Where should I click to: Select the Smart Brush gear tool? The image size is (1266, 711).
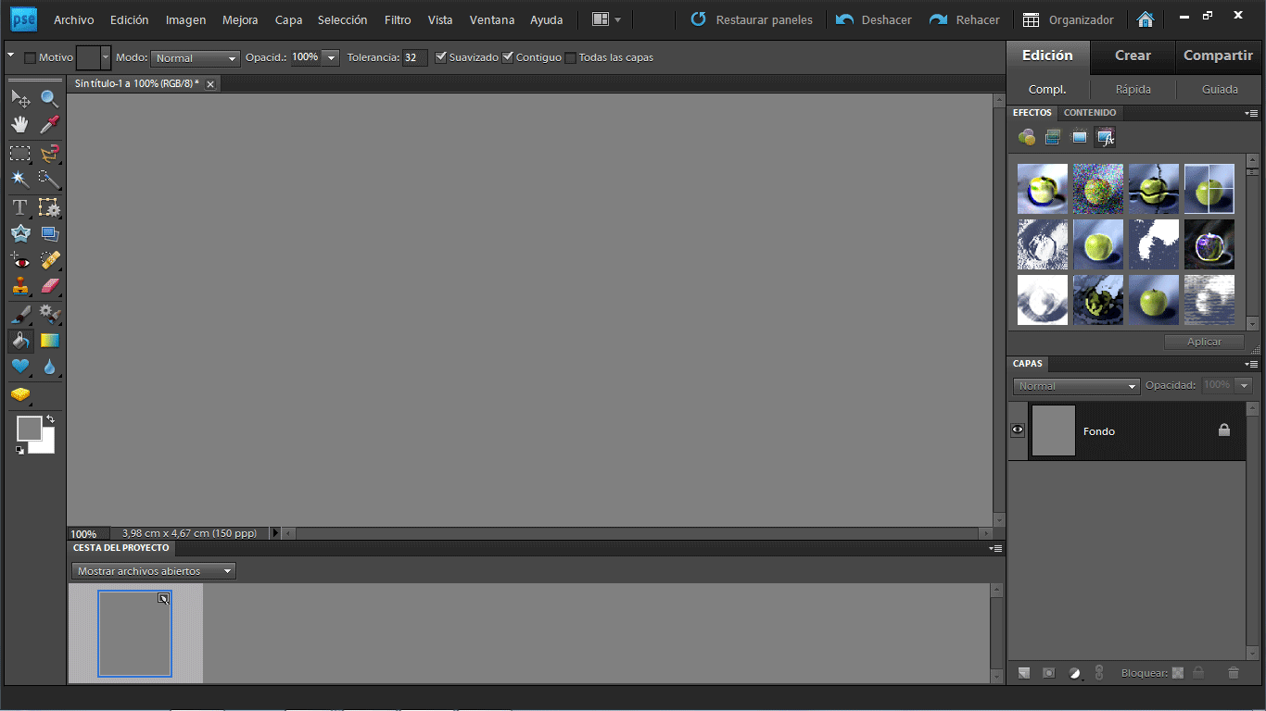pos(50,315)
